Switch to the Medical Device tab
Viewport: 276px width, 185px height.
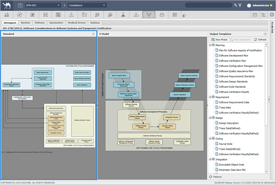pyautogui.click(x=77, y=23)
